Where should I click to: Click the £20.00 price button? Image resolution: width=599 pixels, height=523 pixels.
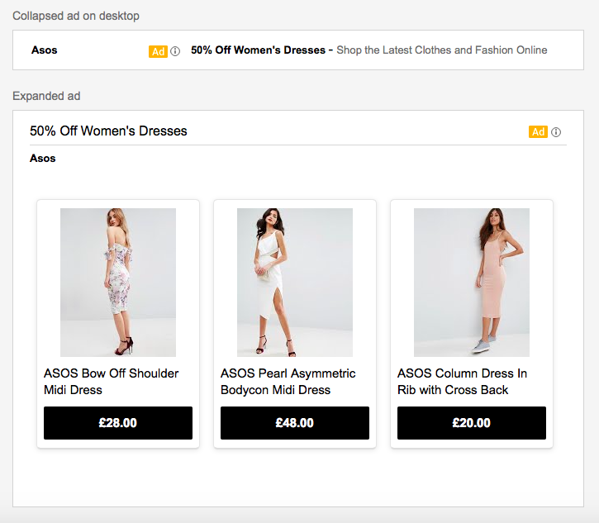(472, 423)
